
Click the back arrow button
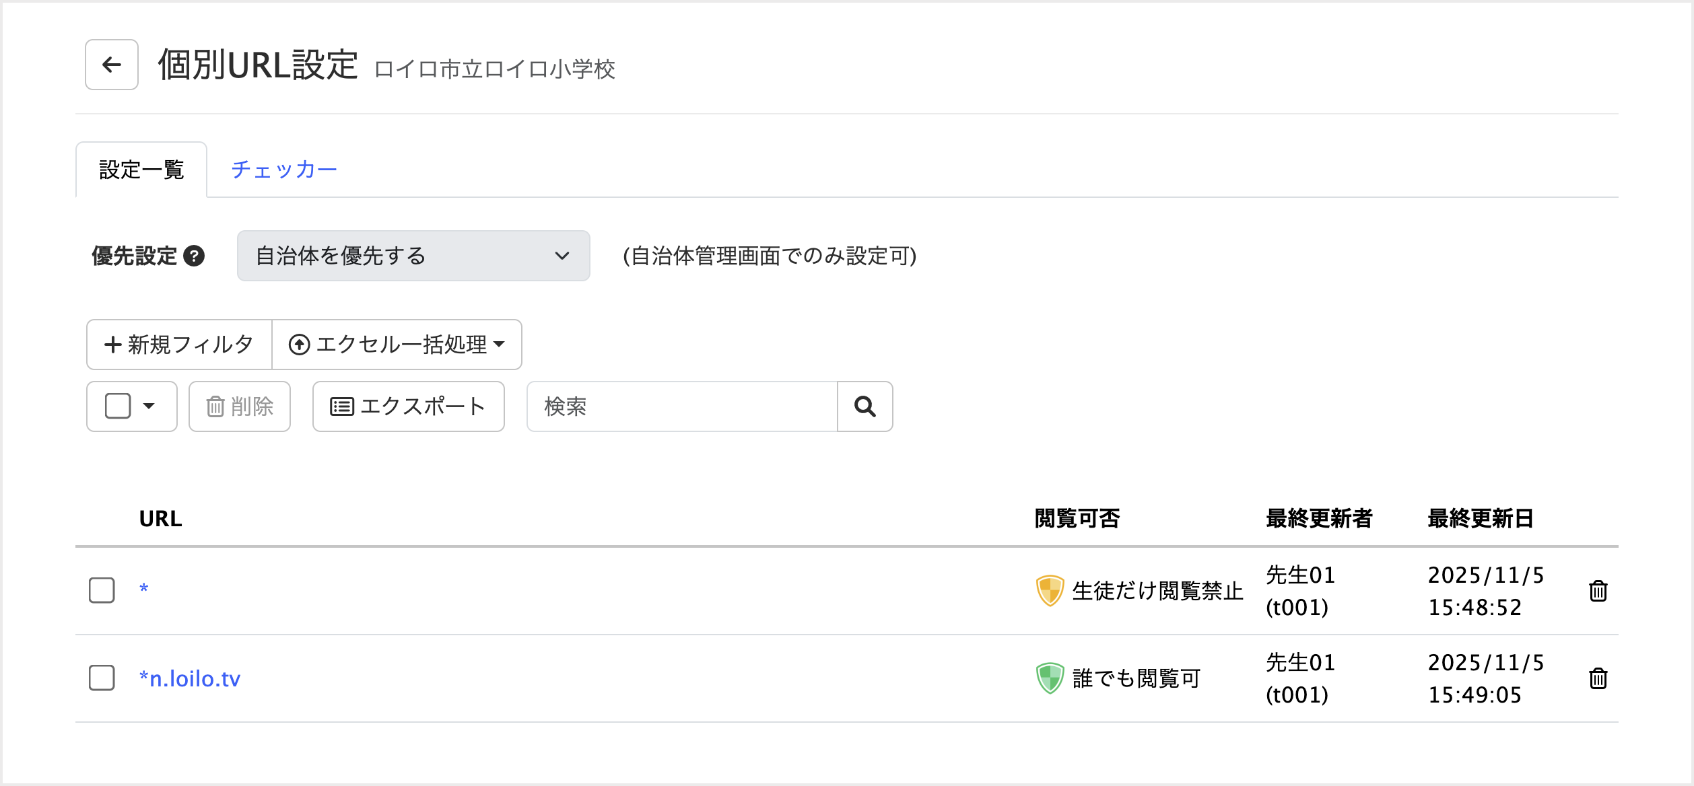point(112,65)
